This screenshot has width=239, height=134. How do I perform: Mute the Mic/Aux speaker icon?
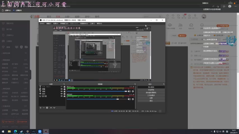129,91
